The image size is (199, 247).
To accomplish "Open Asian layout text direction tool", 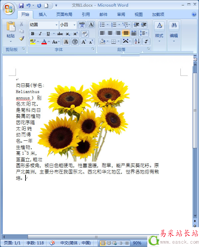I will (126, 41).
